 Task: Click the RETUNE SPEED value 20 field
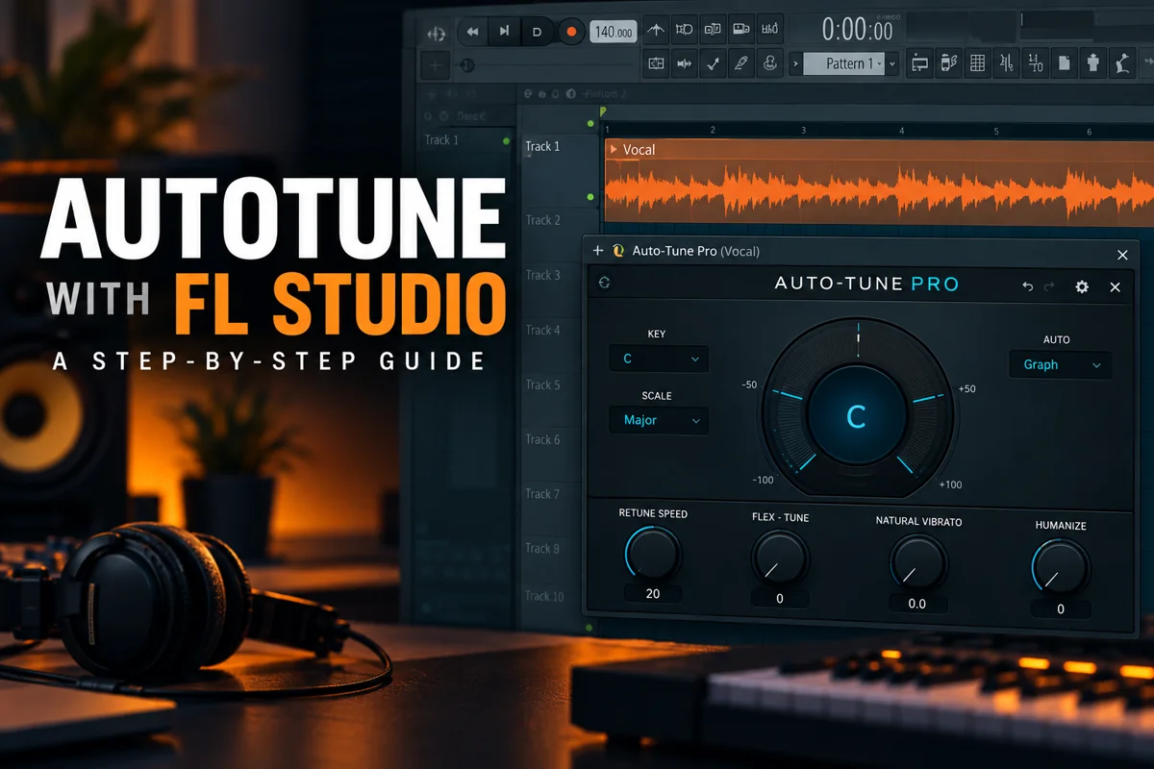tap(653, 593)
